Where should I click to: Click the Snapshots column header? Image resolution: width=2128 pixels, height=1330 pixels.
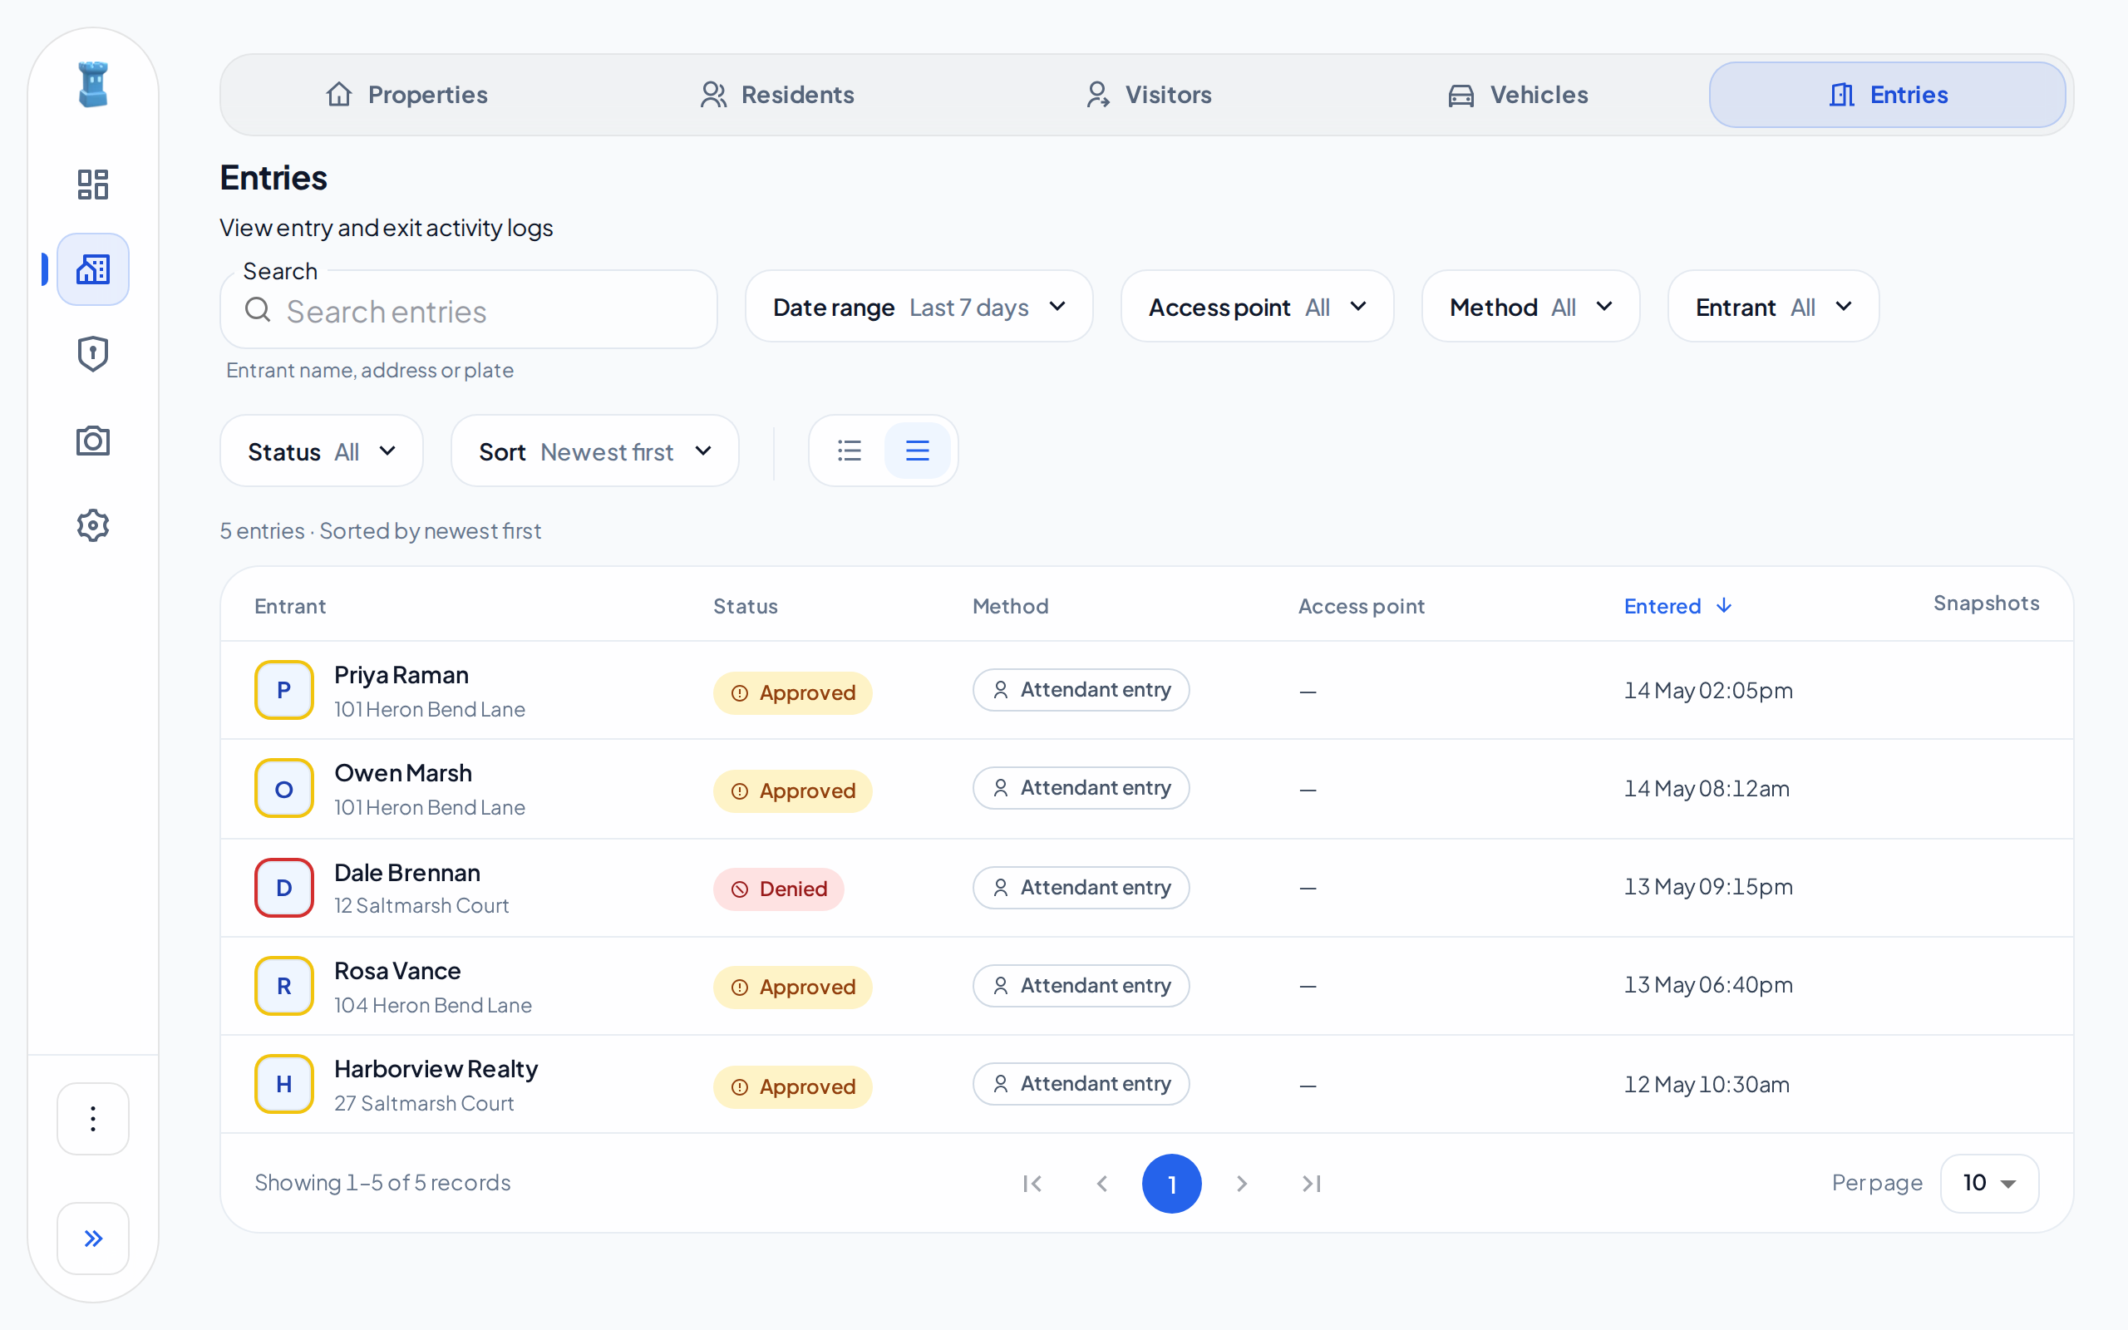coord(1986,603)
